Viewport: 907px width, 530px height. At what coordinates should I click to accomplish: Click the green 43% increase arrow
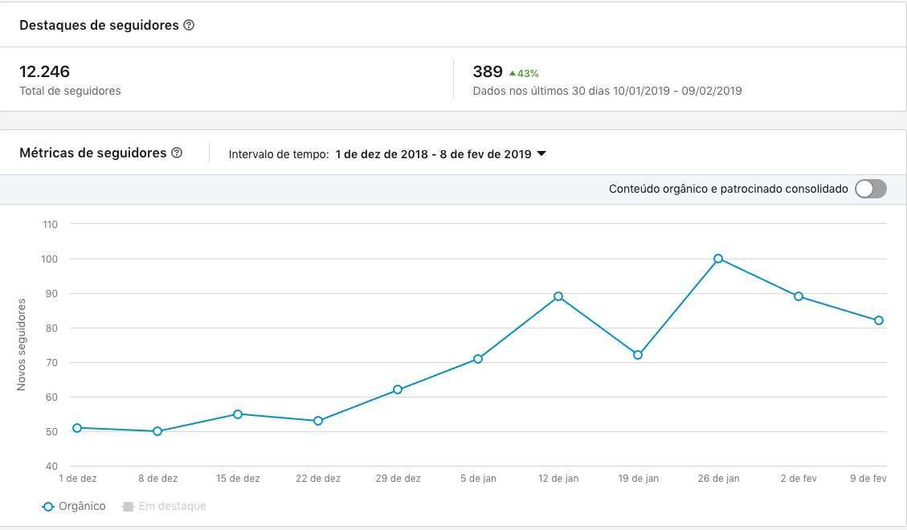pyautogui.click(x=513, y=73)
